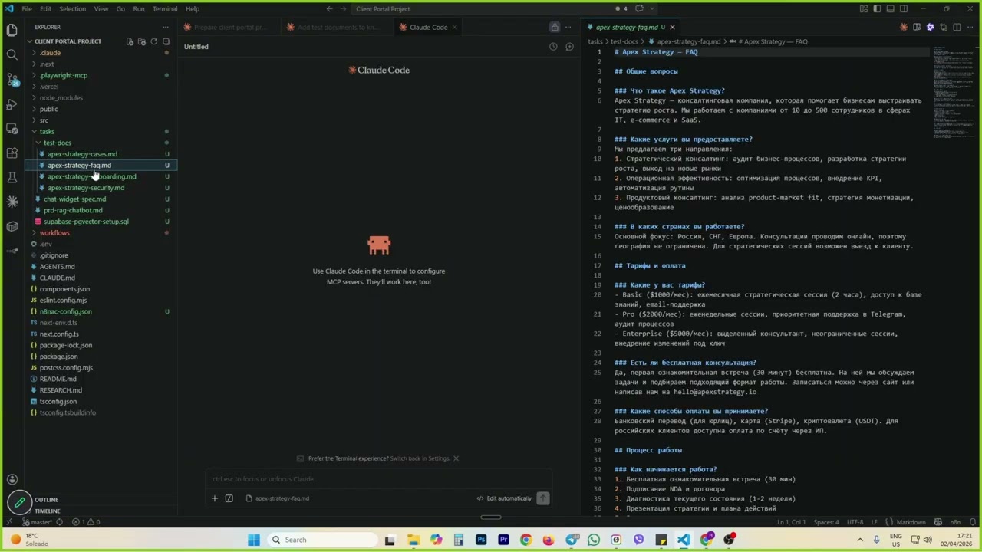
Task: Open the Testing flask view
Action: pyautogui.click(x=12, y=177)
